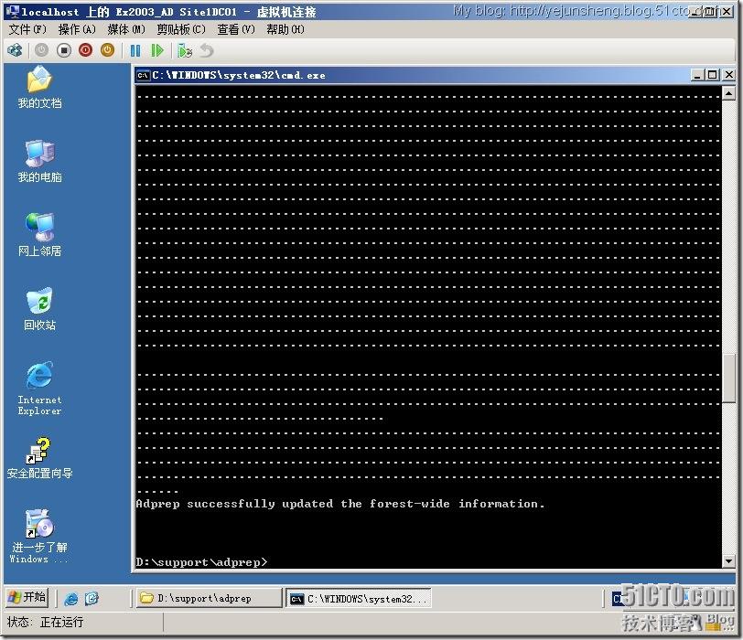Close the cmd.exe window
This screenshot has width=743, height=640.
tap(728, 75)
